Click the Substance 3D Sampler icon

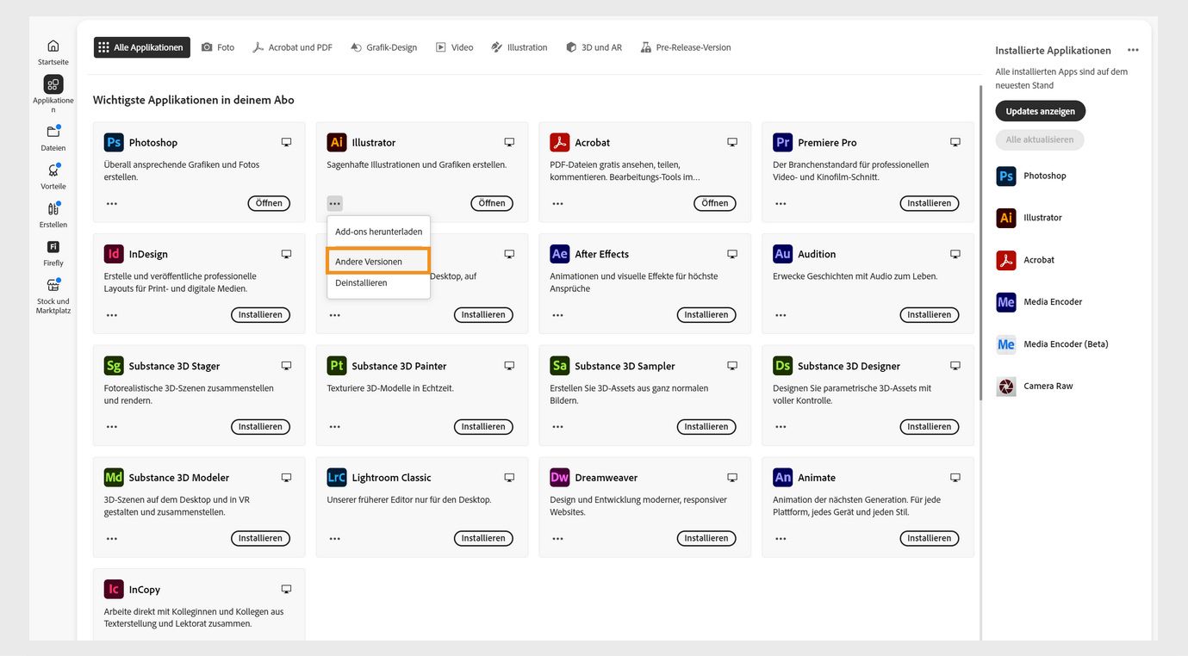point(560,366)
